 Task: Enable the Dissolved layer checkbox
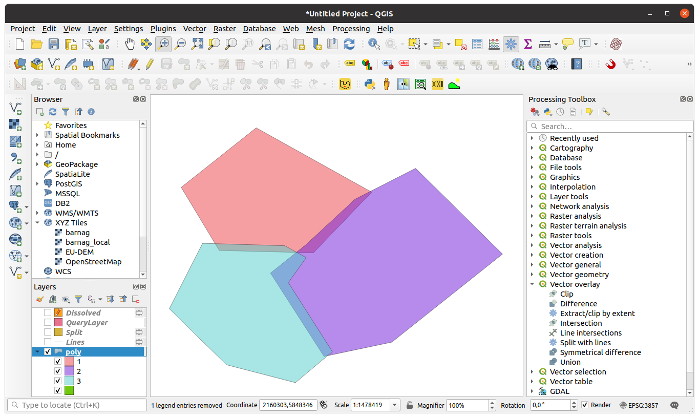(48, 312)
